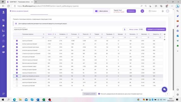This screenshot has width=181, height=102.
Task: Check the last table row checkbox
Action: point(17,86)
